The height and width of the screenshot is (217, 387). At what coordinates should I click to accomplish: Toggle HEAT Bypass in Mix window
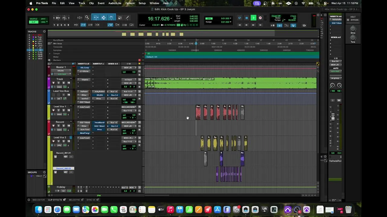click(354, 20)
